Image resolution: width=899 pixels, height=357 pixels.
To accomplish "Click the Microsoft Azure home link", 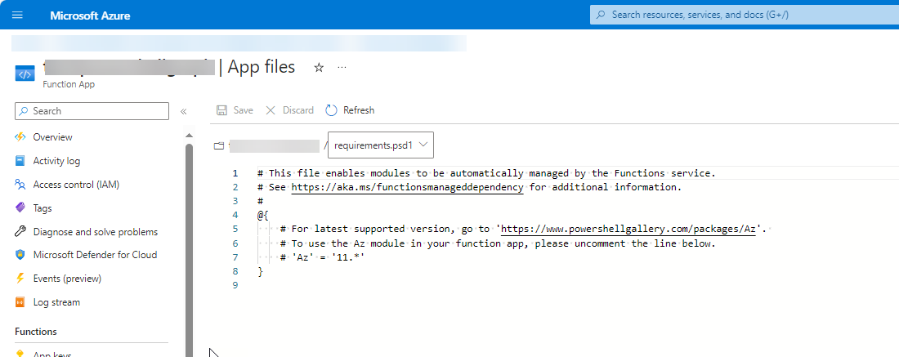I will click(90, 16).
